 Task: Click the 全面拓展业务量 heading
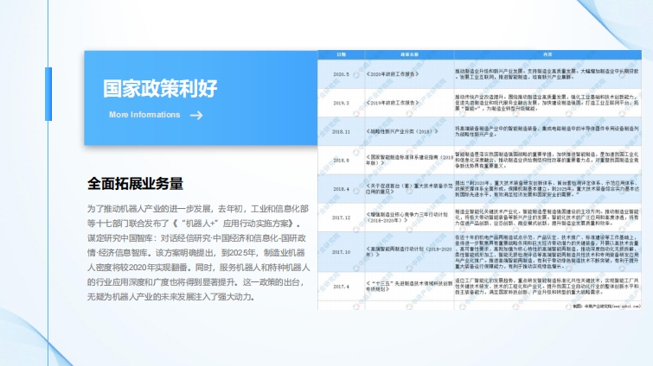(x=135, y=184)
